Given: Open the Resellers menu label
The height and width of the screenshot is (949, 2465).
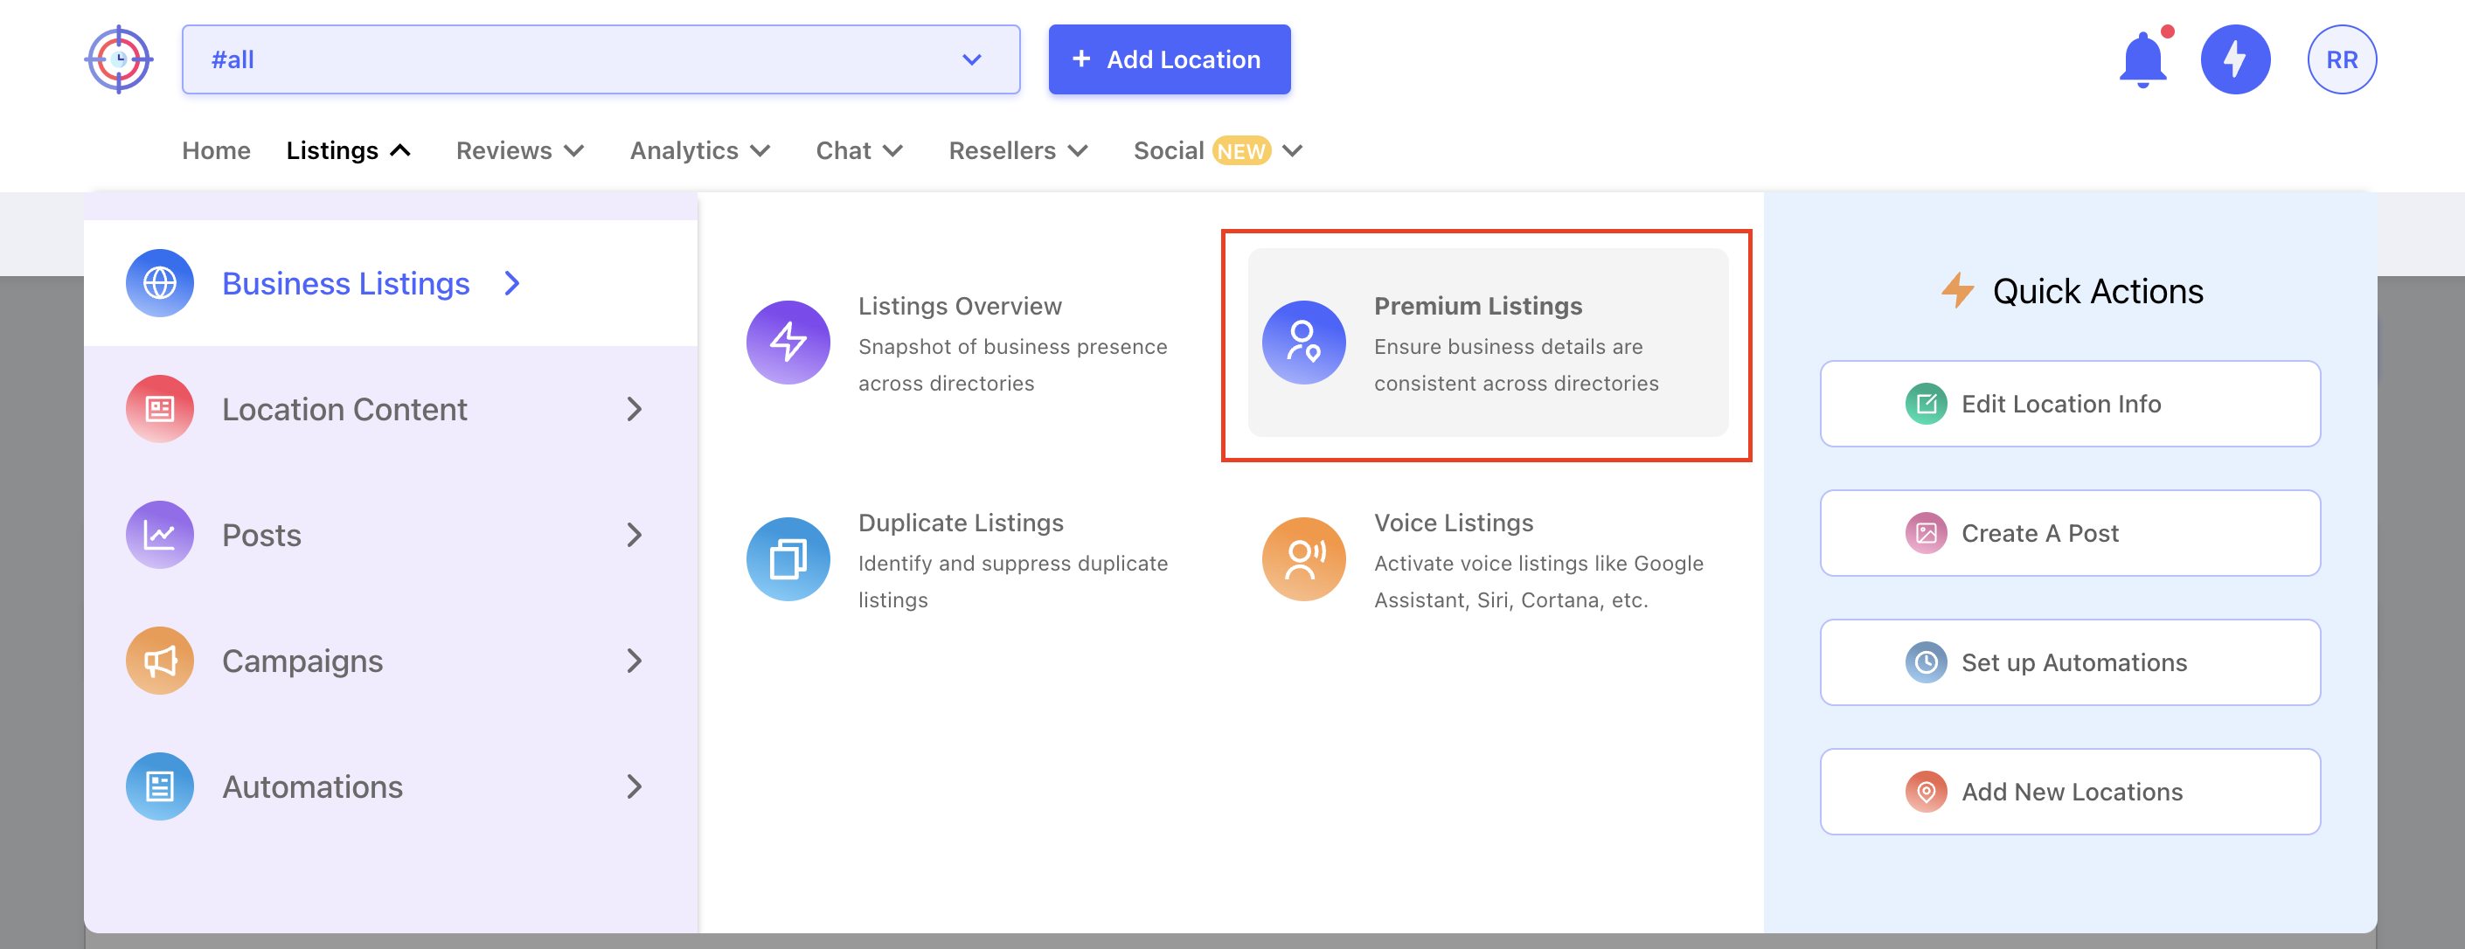Looking at the screenshot, I should click(x=1002, y=150).
